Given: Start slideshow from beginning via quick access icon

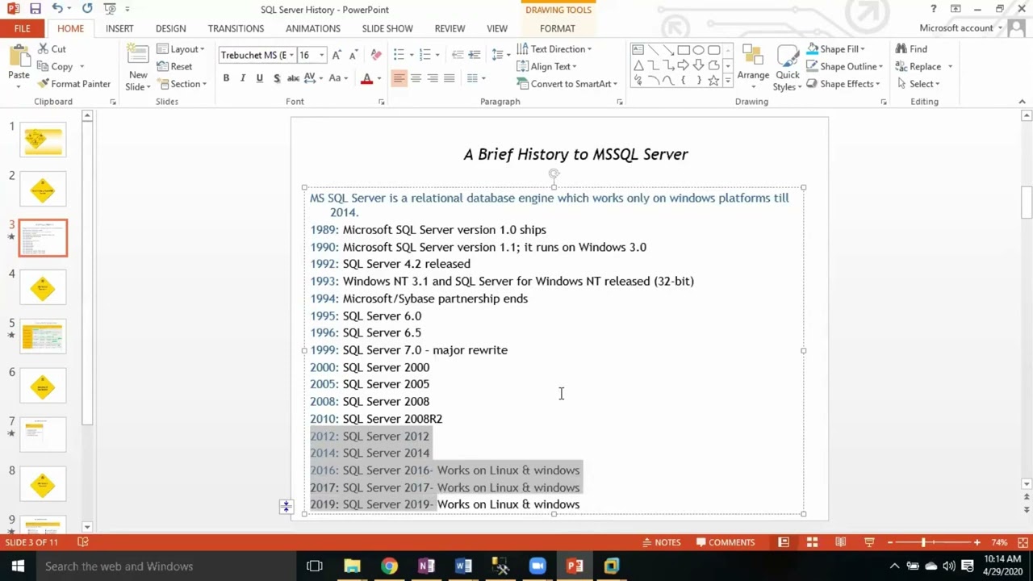Looking at the screenshot, I should [111, 9].
